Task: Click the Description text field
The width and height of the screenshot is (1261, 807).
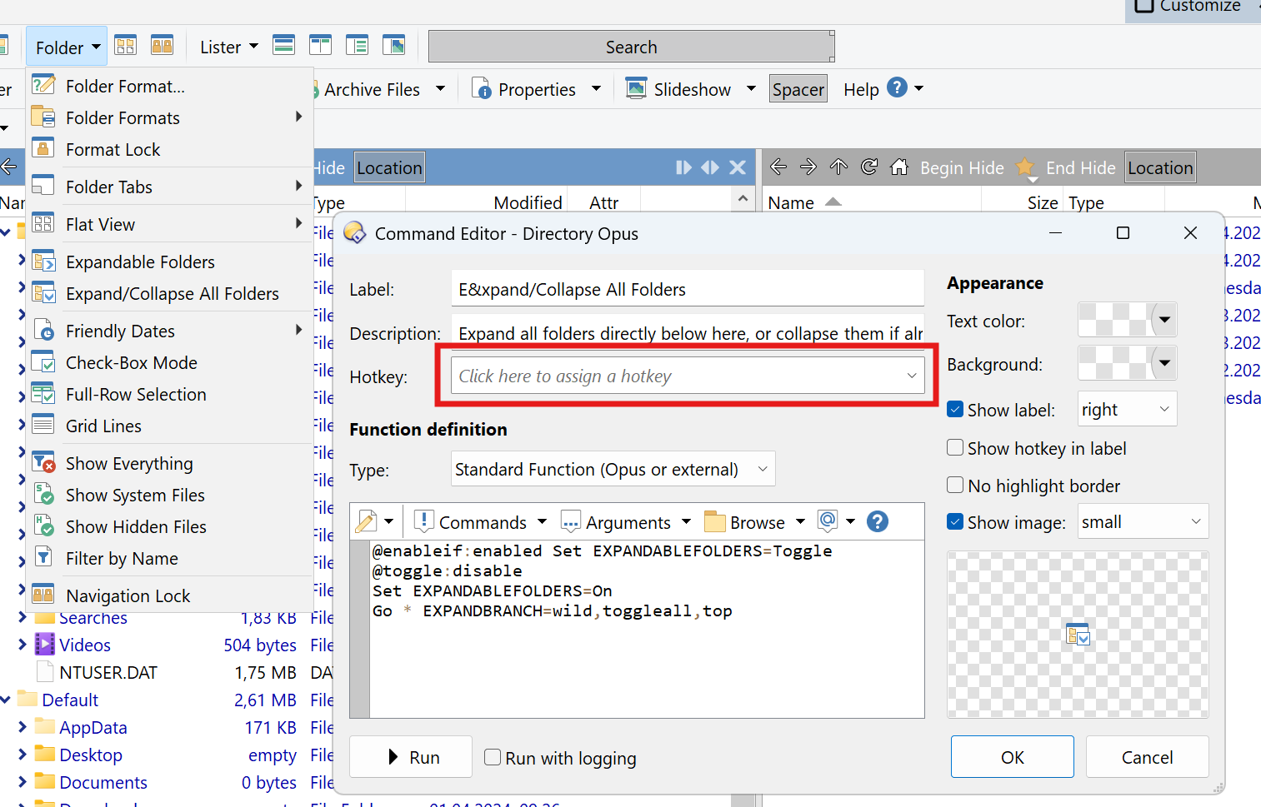Action: tap(688, 333)
